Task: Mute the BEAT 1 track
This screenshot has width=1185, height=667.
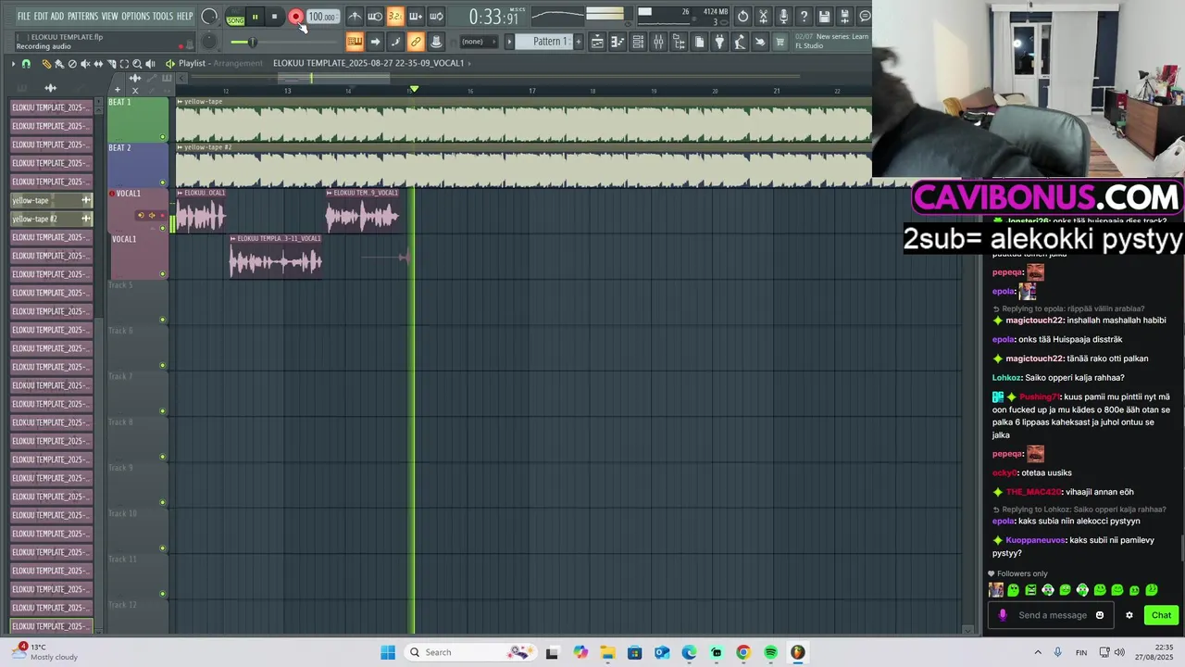Action: [163, 137]
